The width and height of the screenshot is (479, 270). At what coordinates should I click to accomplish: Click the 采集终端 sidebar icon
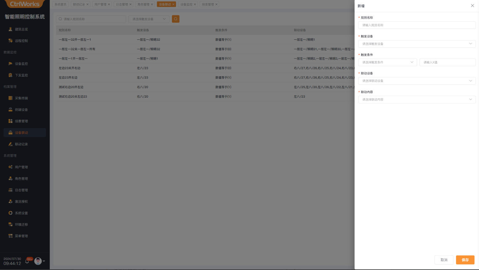pyautogui.click(x=10, y=98)
